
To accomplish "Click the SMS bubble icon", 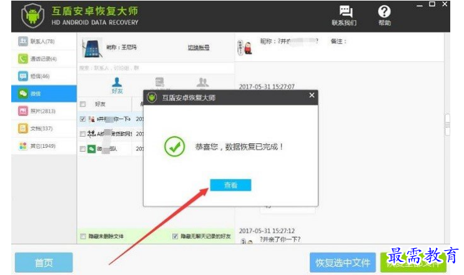I will [22, 76].
